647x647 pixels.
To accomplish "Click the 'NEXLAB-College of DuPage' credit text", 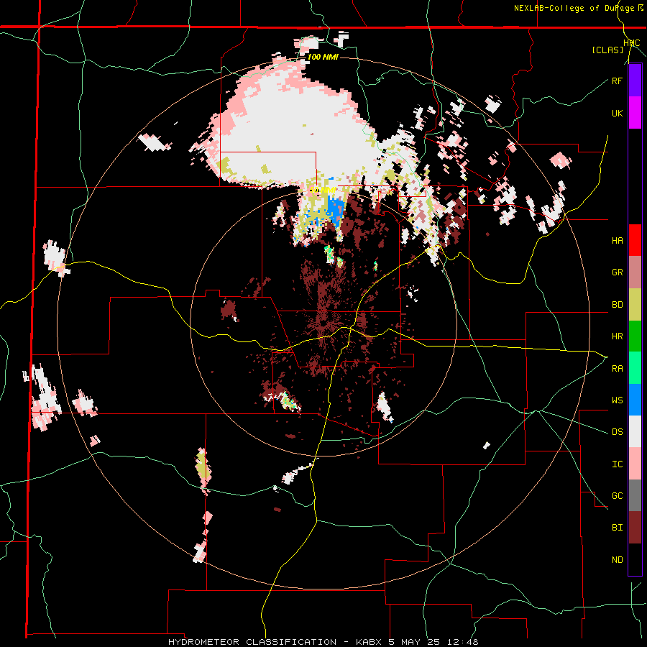I will [574, 8].
